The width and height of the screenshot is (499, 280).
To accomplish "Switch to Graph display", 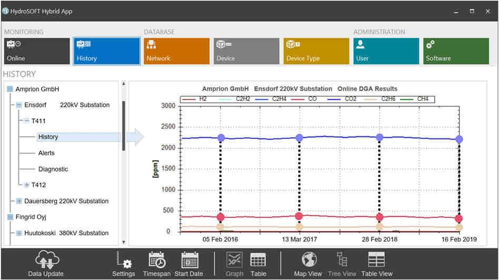I will 234,259.
